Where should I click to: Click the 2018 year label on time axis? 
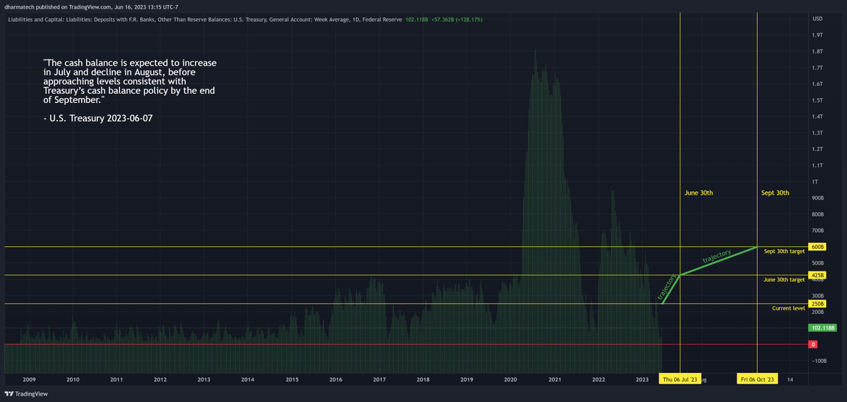pos(423,379)
